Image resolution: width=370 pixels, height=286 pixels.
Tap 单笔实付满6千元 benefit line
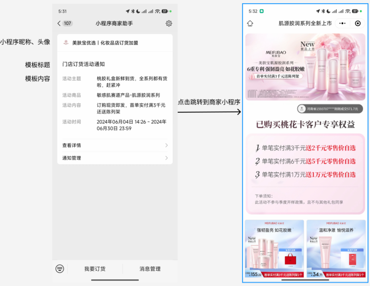(x=306, y=161)
